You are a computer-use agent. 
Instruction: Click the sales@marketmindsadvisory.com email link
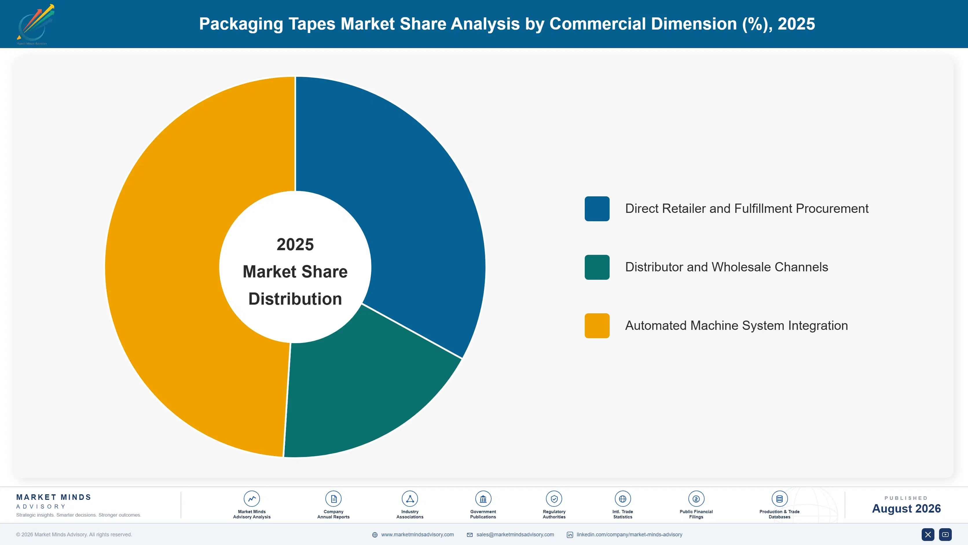[515, 535]
